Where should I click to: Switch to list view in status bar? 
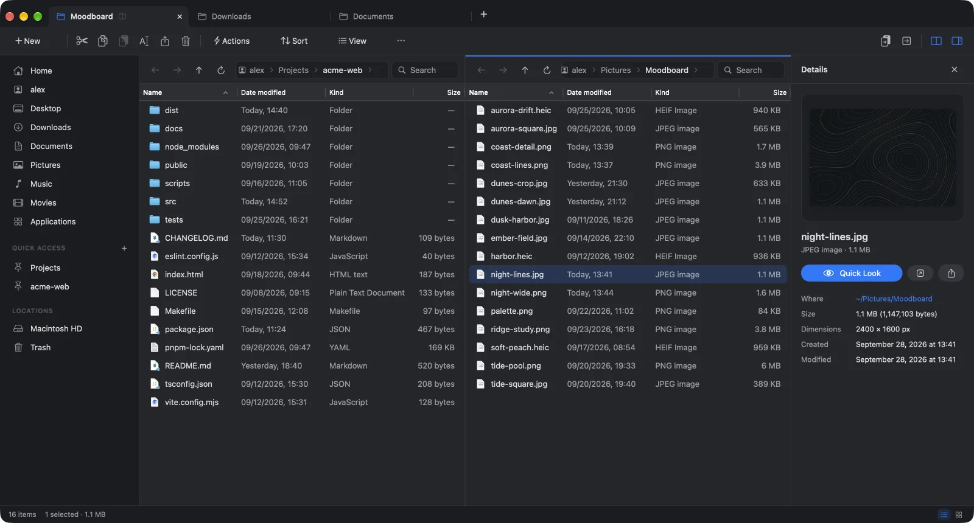pyautogui.click(x=944, y=514)
